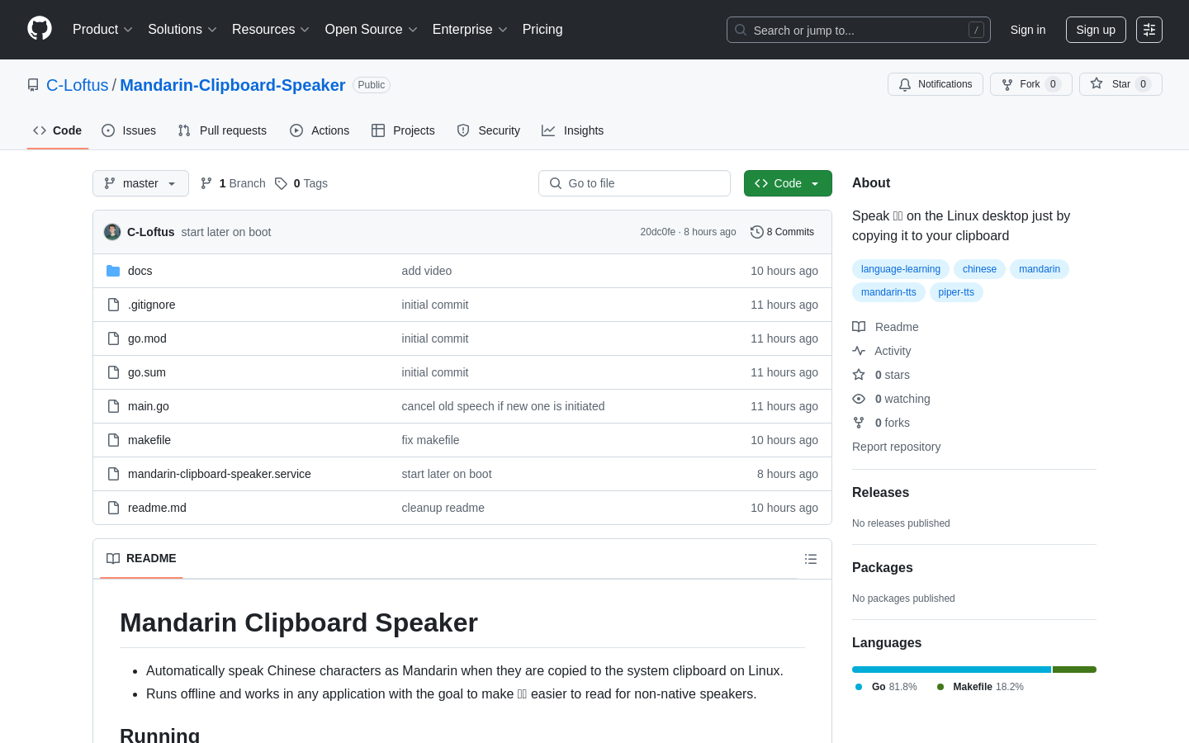Image resolution: width=1189 pixels, height=743 pixels.
Task: Click the file icon next to makefile
Action: 113,440
